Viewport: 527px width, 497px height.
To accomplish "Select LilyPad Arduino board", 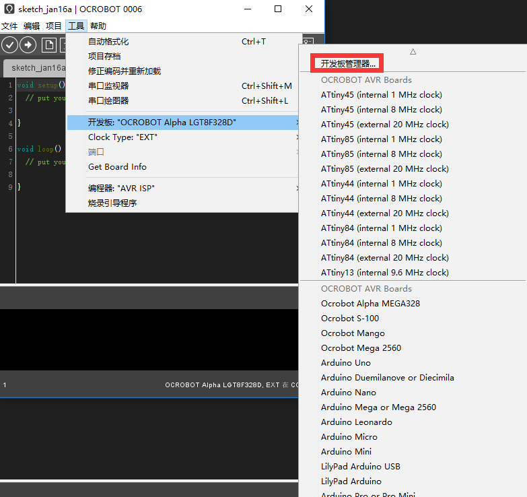I will (351, 482).
